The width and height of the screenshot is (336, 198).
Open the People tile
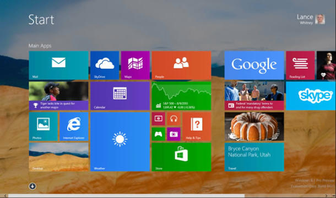click(181, 65)
